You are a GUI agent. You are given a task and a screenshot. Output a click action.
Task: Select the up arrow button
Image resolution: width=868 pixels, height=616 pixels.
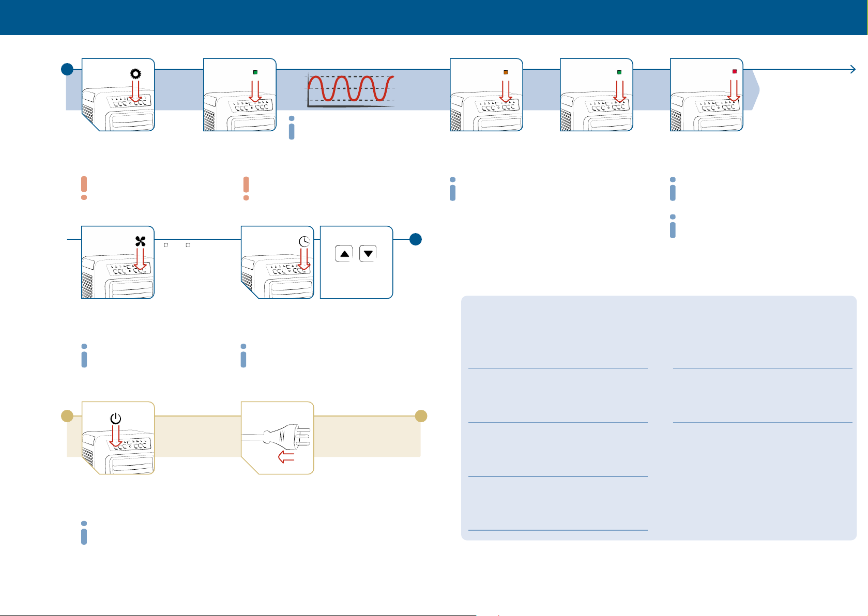click(x=344, y=254)
